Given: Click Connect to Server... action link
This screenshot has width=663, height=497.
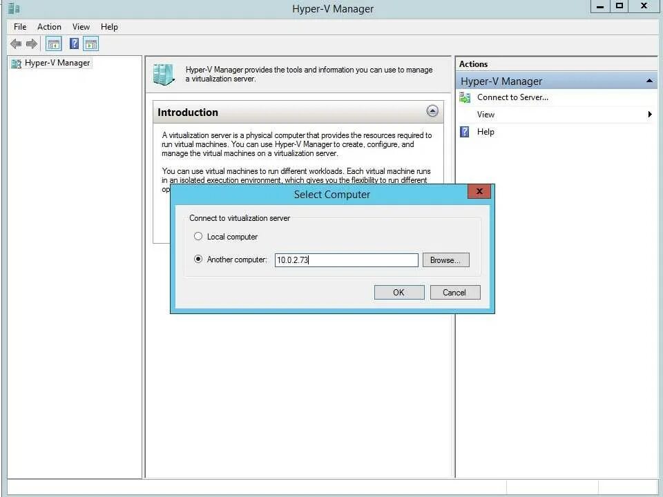Looking at the screenshot, I should (512, 97).
